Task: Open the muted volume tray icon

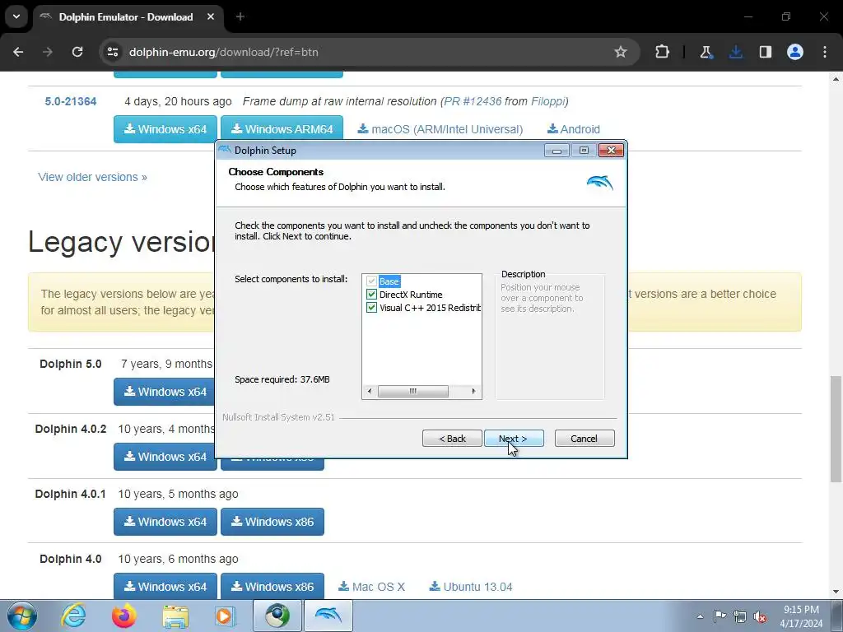Action: point(760,616)
